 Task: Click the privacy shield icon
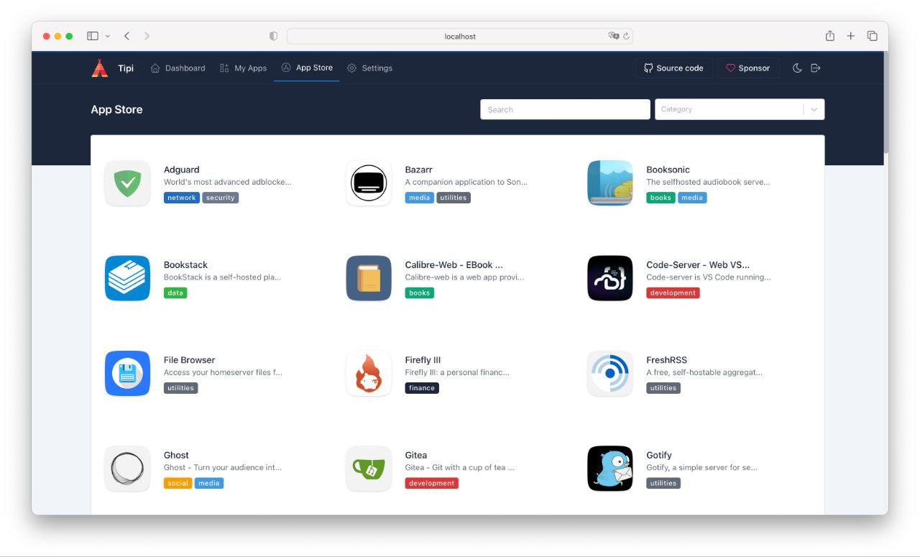[x=273, y=36]
